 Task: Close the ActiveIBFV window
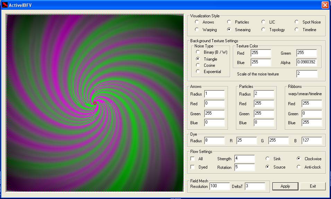pyautogui.click(x=325, y=5)
